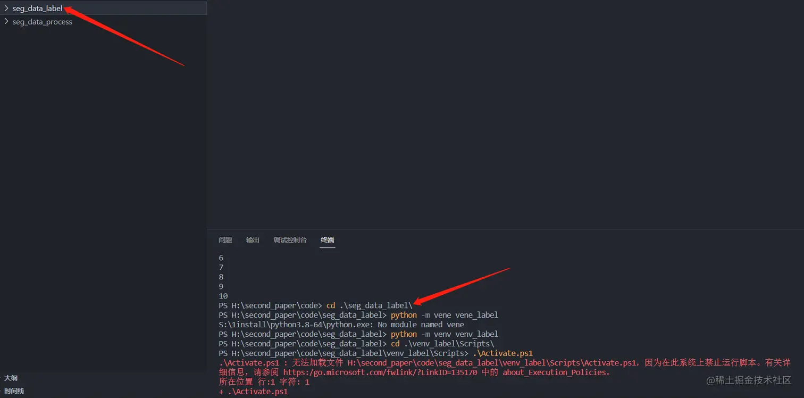Click the 'No module named vene' error line
The width and height of the screenshot is (804, 398).
tap(341, 325)
